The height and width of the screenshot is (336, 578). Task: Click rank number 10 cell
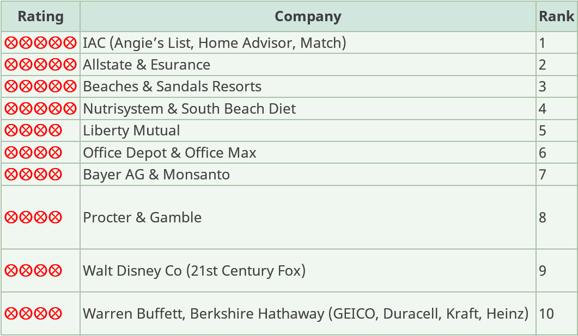(x=546, y=314)
